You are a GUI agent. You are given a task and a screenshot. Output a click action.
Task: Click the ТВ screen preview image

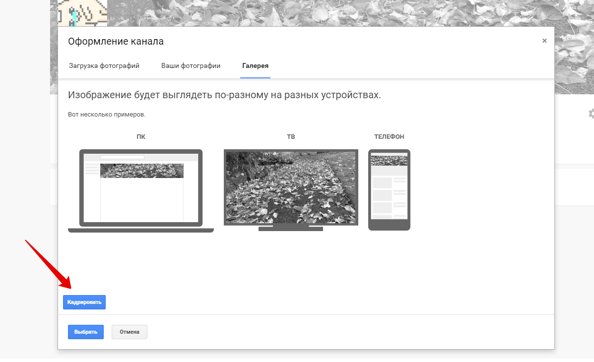290,188
